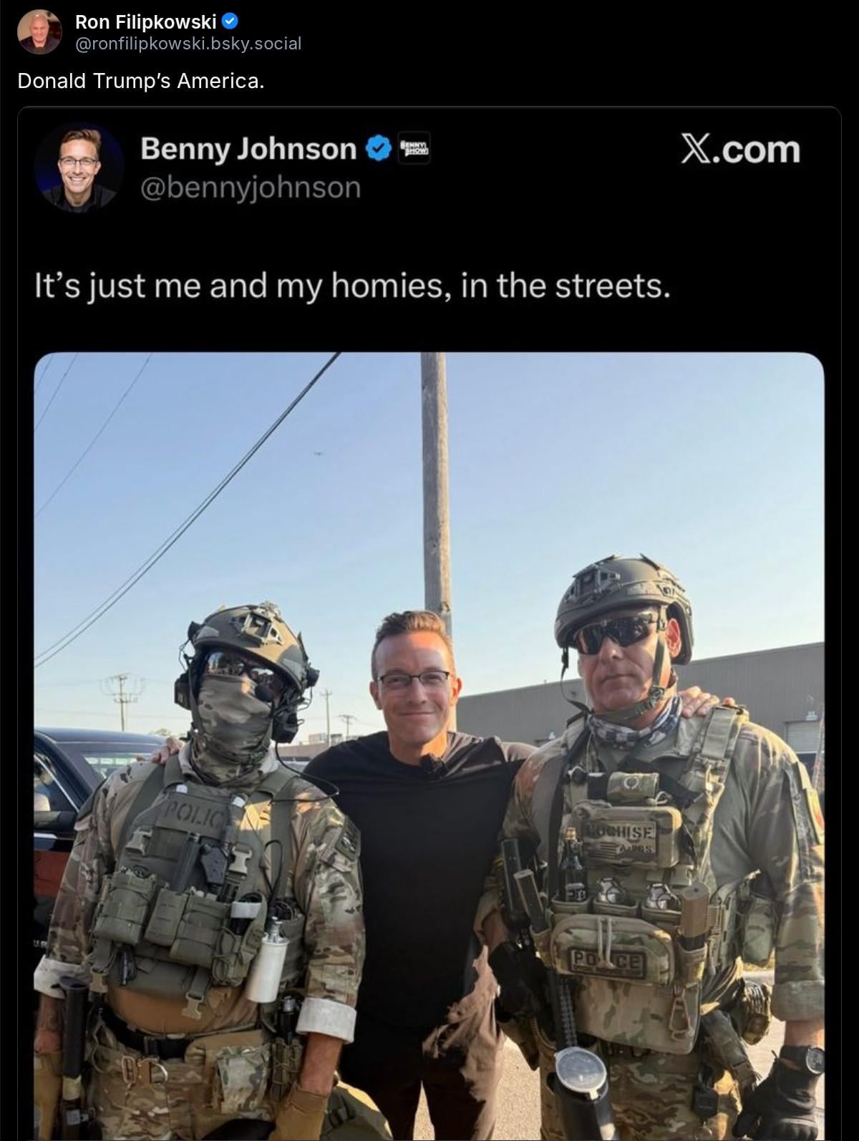Click Benny Johnson's blue verified checkmark
Image resolution: width=859 pixels, height=1141 pixels.
[379, 148]
